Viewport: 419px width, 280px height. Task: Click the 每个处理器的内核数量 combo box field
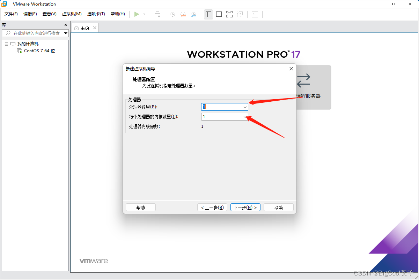click(x=225, y=117)
